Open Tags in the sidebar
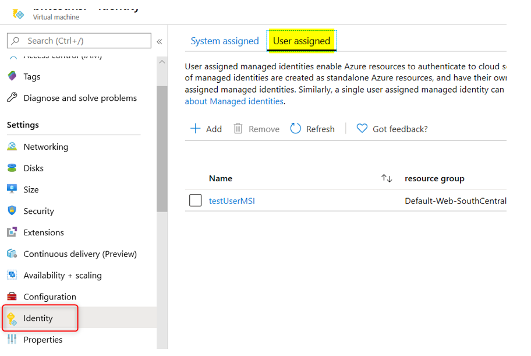The width and height of the screenshot is (531, 356). [x=32, y=77]
